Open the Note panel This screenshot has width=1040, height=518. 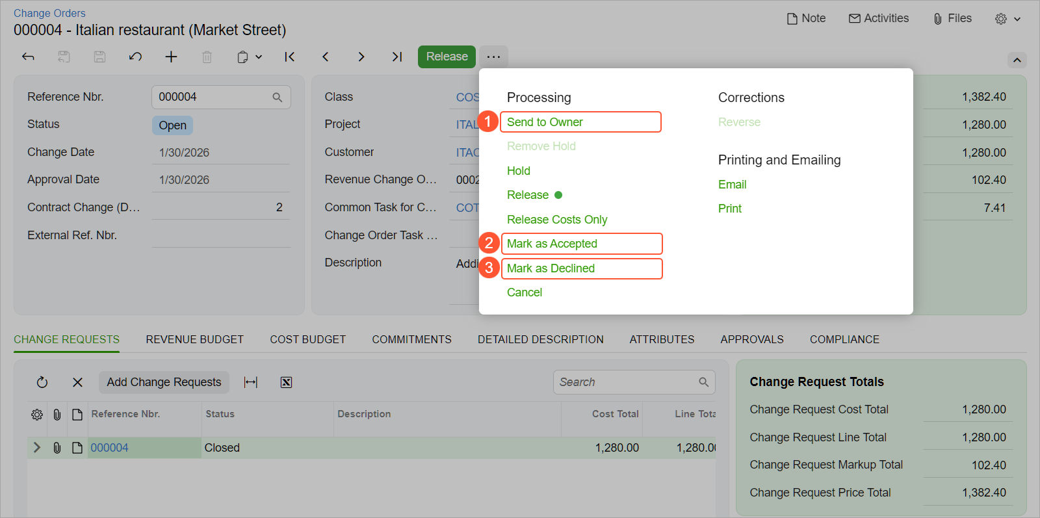806,18
